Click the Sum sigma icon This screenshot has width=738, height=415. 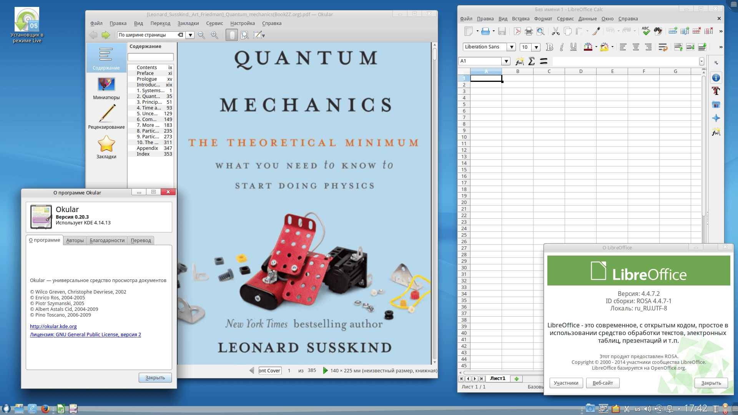click(x=532, y=61)
